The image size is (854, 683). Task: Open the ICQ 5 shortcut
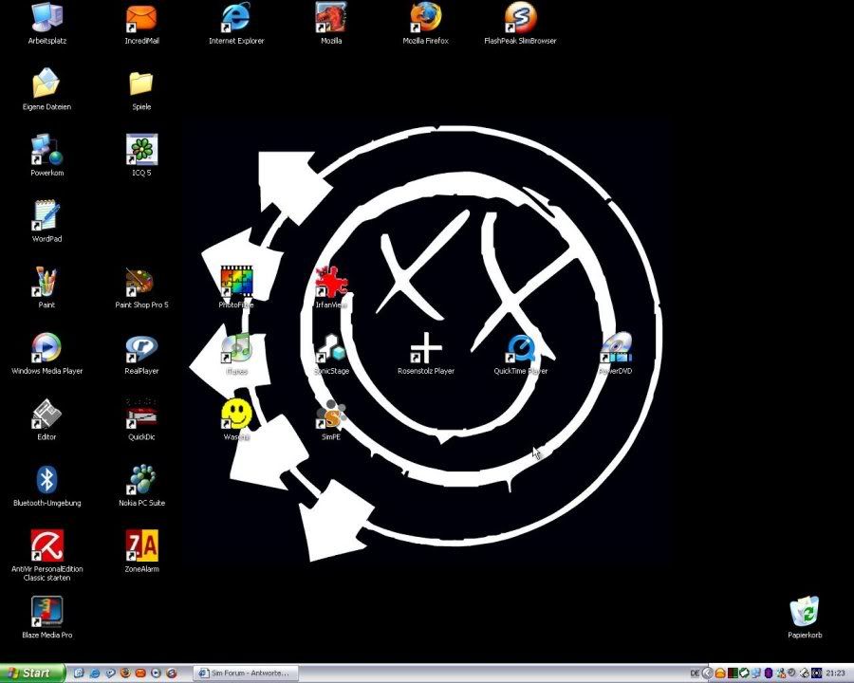[x=141, y=150]
